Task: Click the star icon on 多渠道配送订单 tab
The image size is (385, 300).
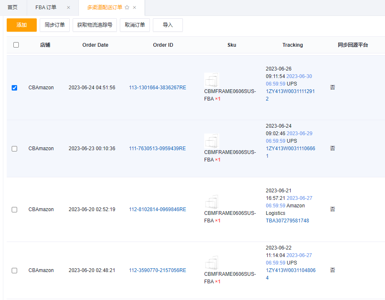Action: (x=127, y=8)
